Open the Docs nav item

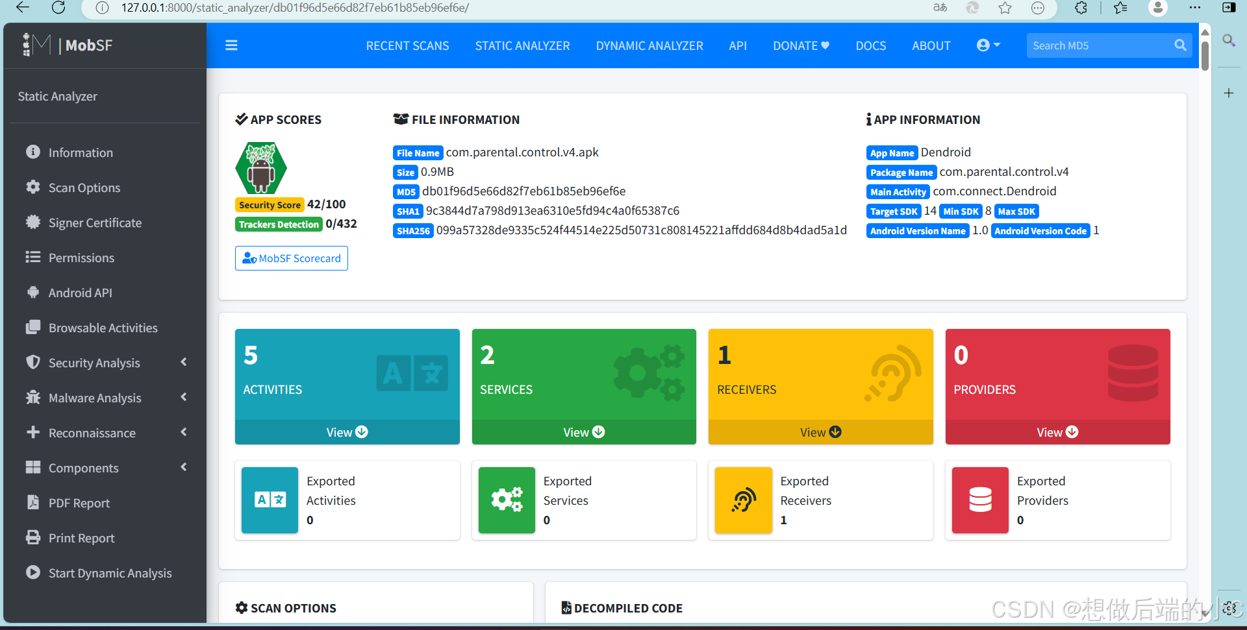coord(870,46)
